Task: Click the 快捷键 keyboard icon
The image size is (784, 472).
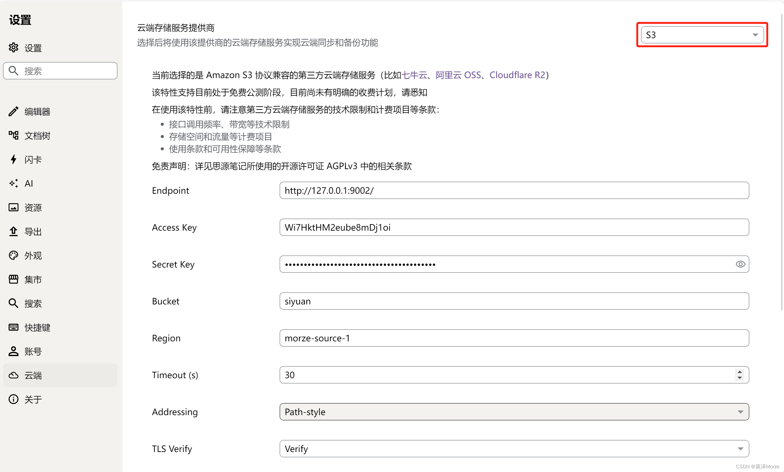Action: click(x=13, y=327)
